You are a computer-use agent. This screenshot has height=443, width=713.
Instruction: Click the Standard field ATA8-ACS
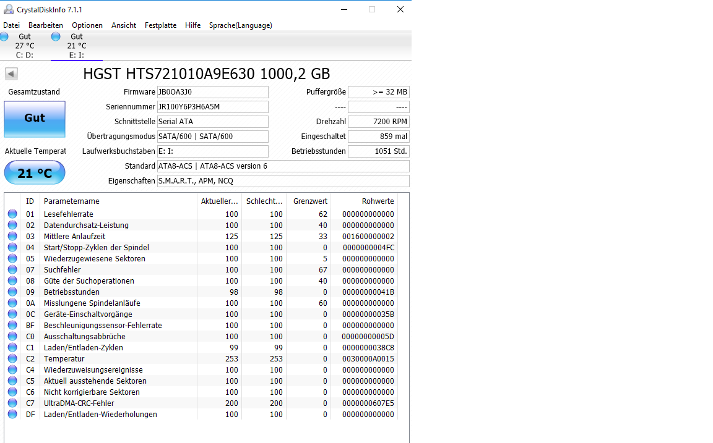point(283,166)
